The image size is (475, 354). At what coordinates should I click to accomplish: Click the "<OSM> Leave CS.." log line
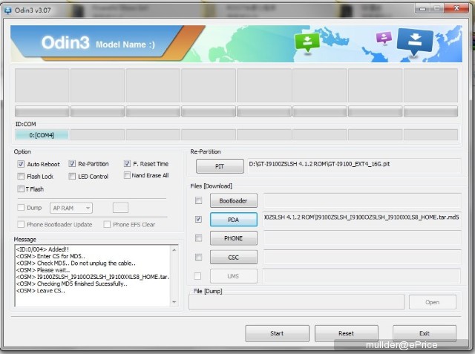(x=41, y=291)
